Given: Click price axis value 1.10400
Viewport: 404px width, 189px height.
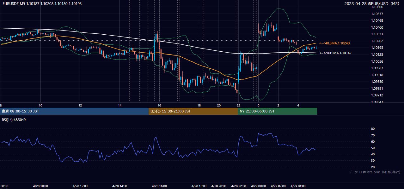Looking at the screenshot, I should click(377, 27).
